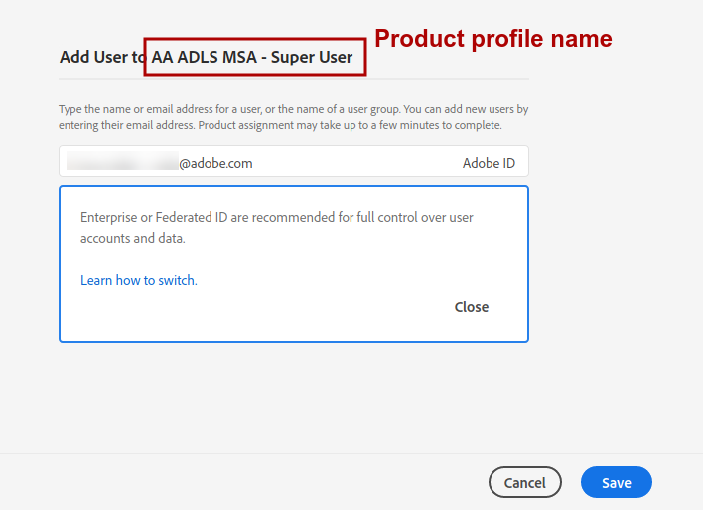Click the red "Product profile name" annotation
Screen dimensions: 703x510
coord(493,39)
